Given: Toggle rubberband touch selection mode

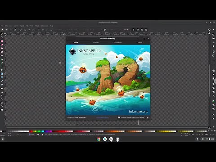Looking at the screenshot, I should pos(15,30).
